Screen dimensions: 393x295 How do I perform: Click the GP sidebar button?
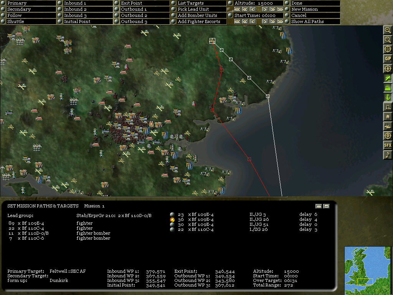coord(388,59)
